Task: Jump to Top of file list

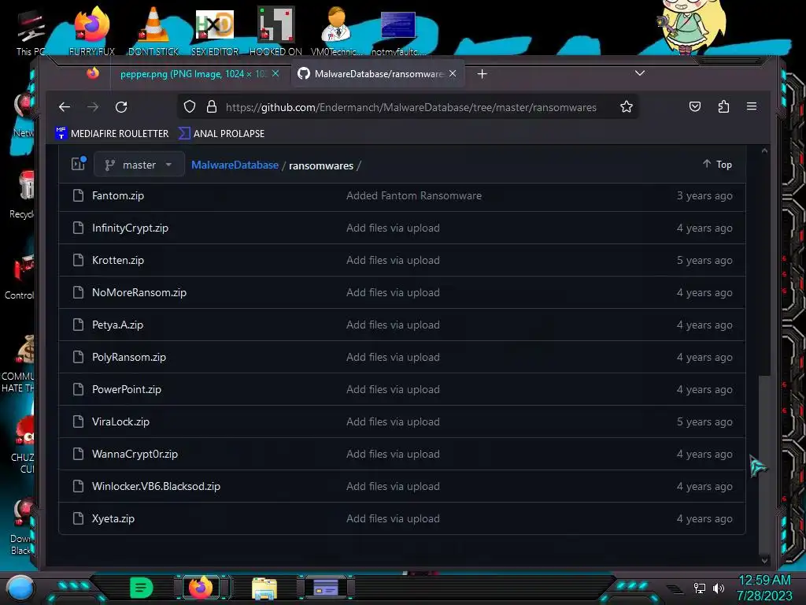Action: click(x=718, y=164)
